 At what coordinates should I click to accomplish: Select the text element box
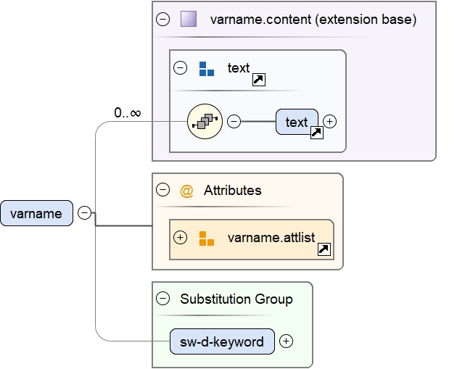(295, 122)
